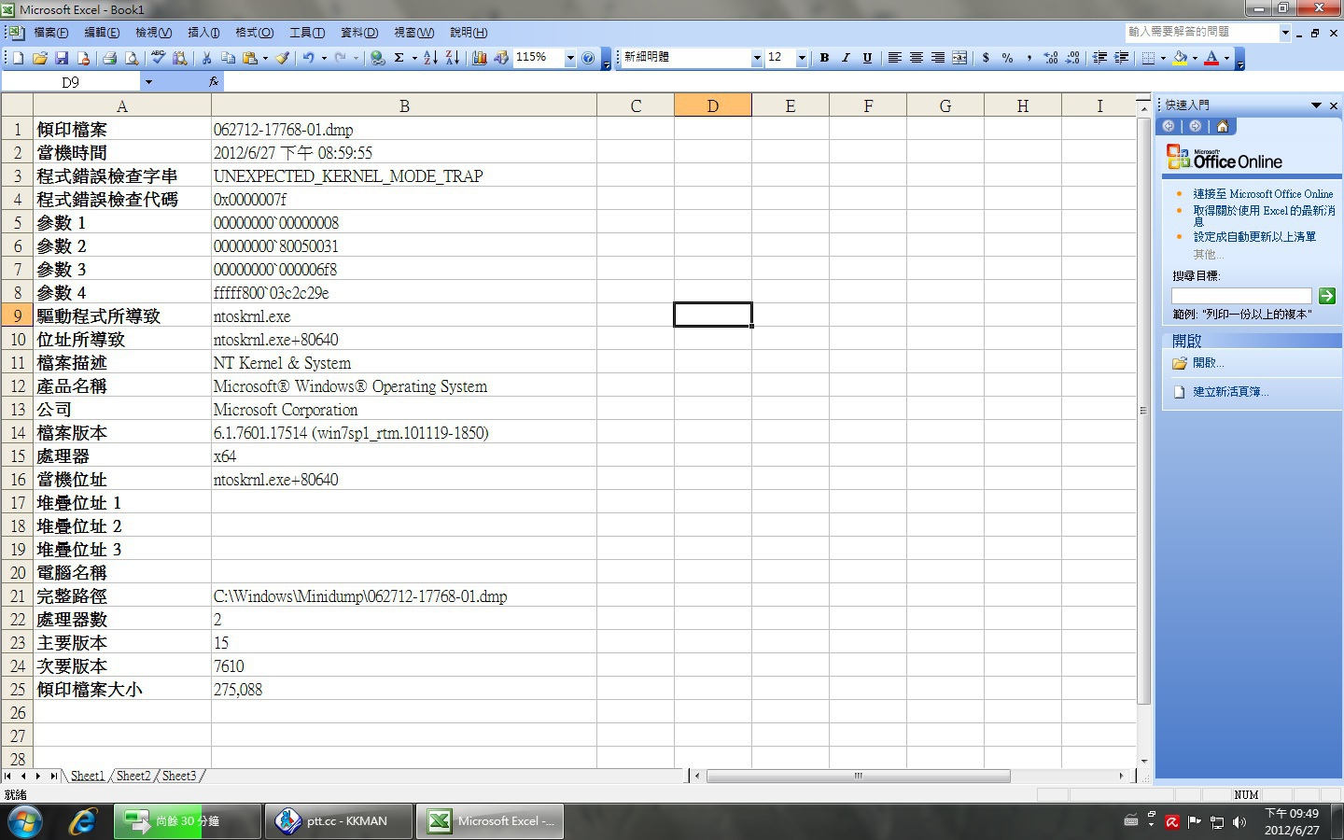Cut selection with the scissors icon

(206, 58)
